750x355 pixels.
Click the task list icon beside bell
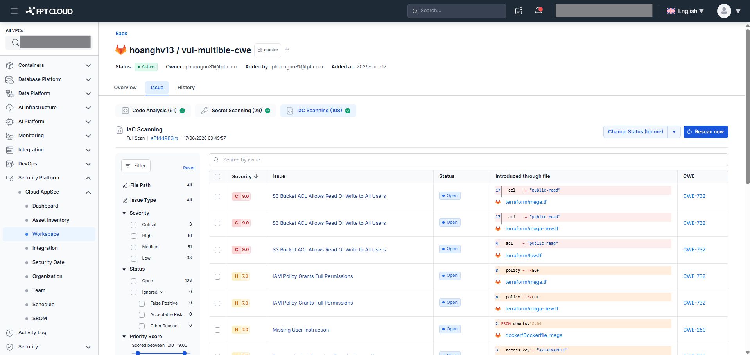[519, 11]
